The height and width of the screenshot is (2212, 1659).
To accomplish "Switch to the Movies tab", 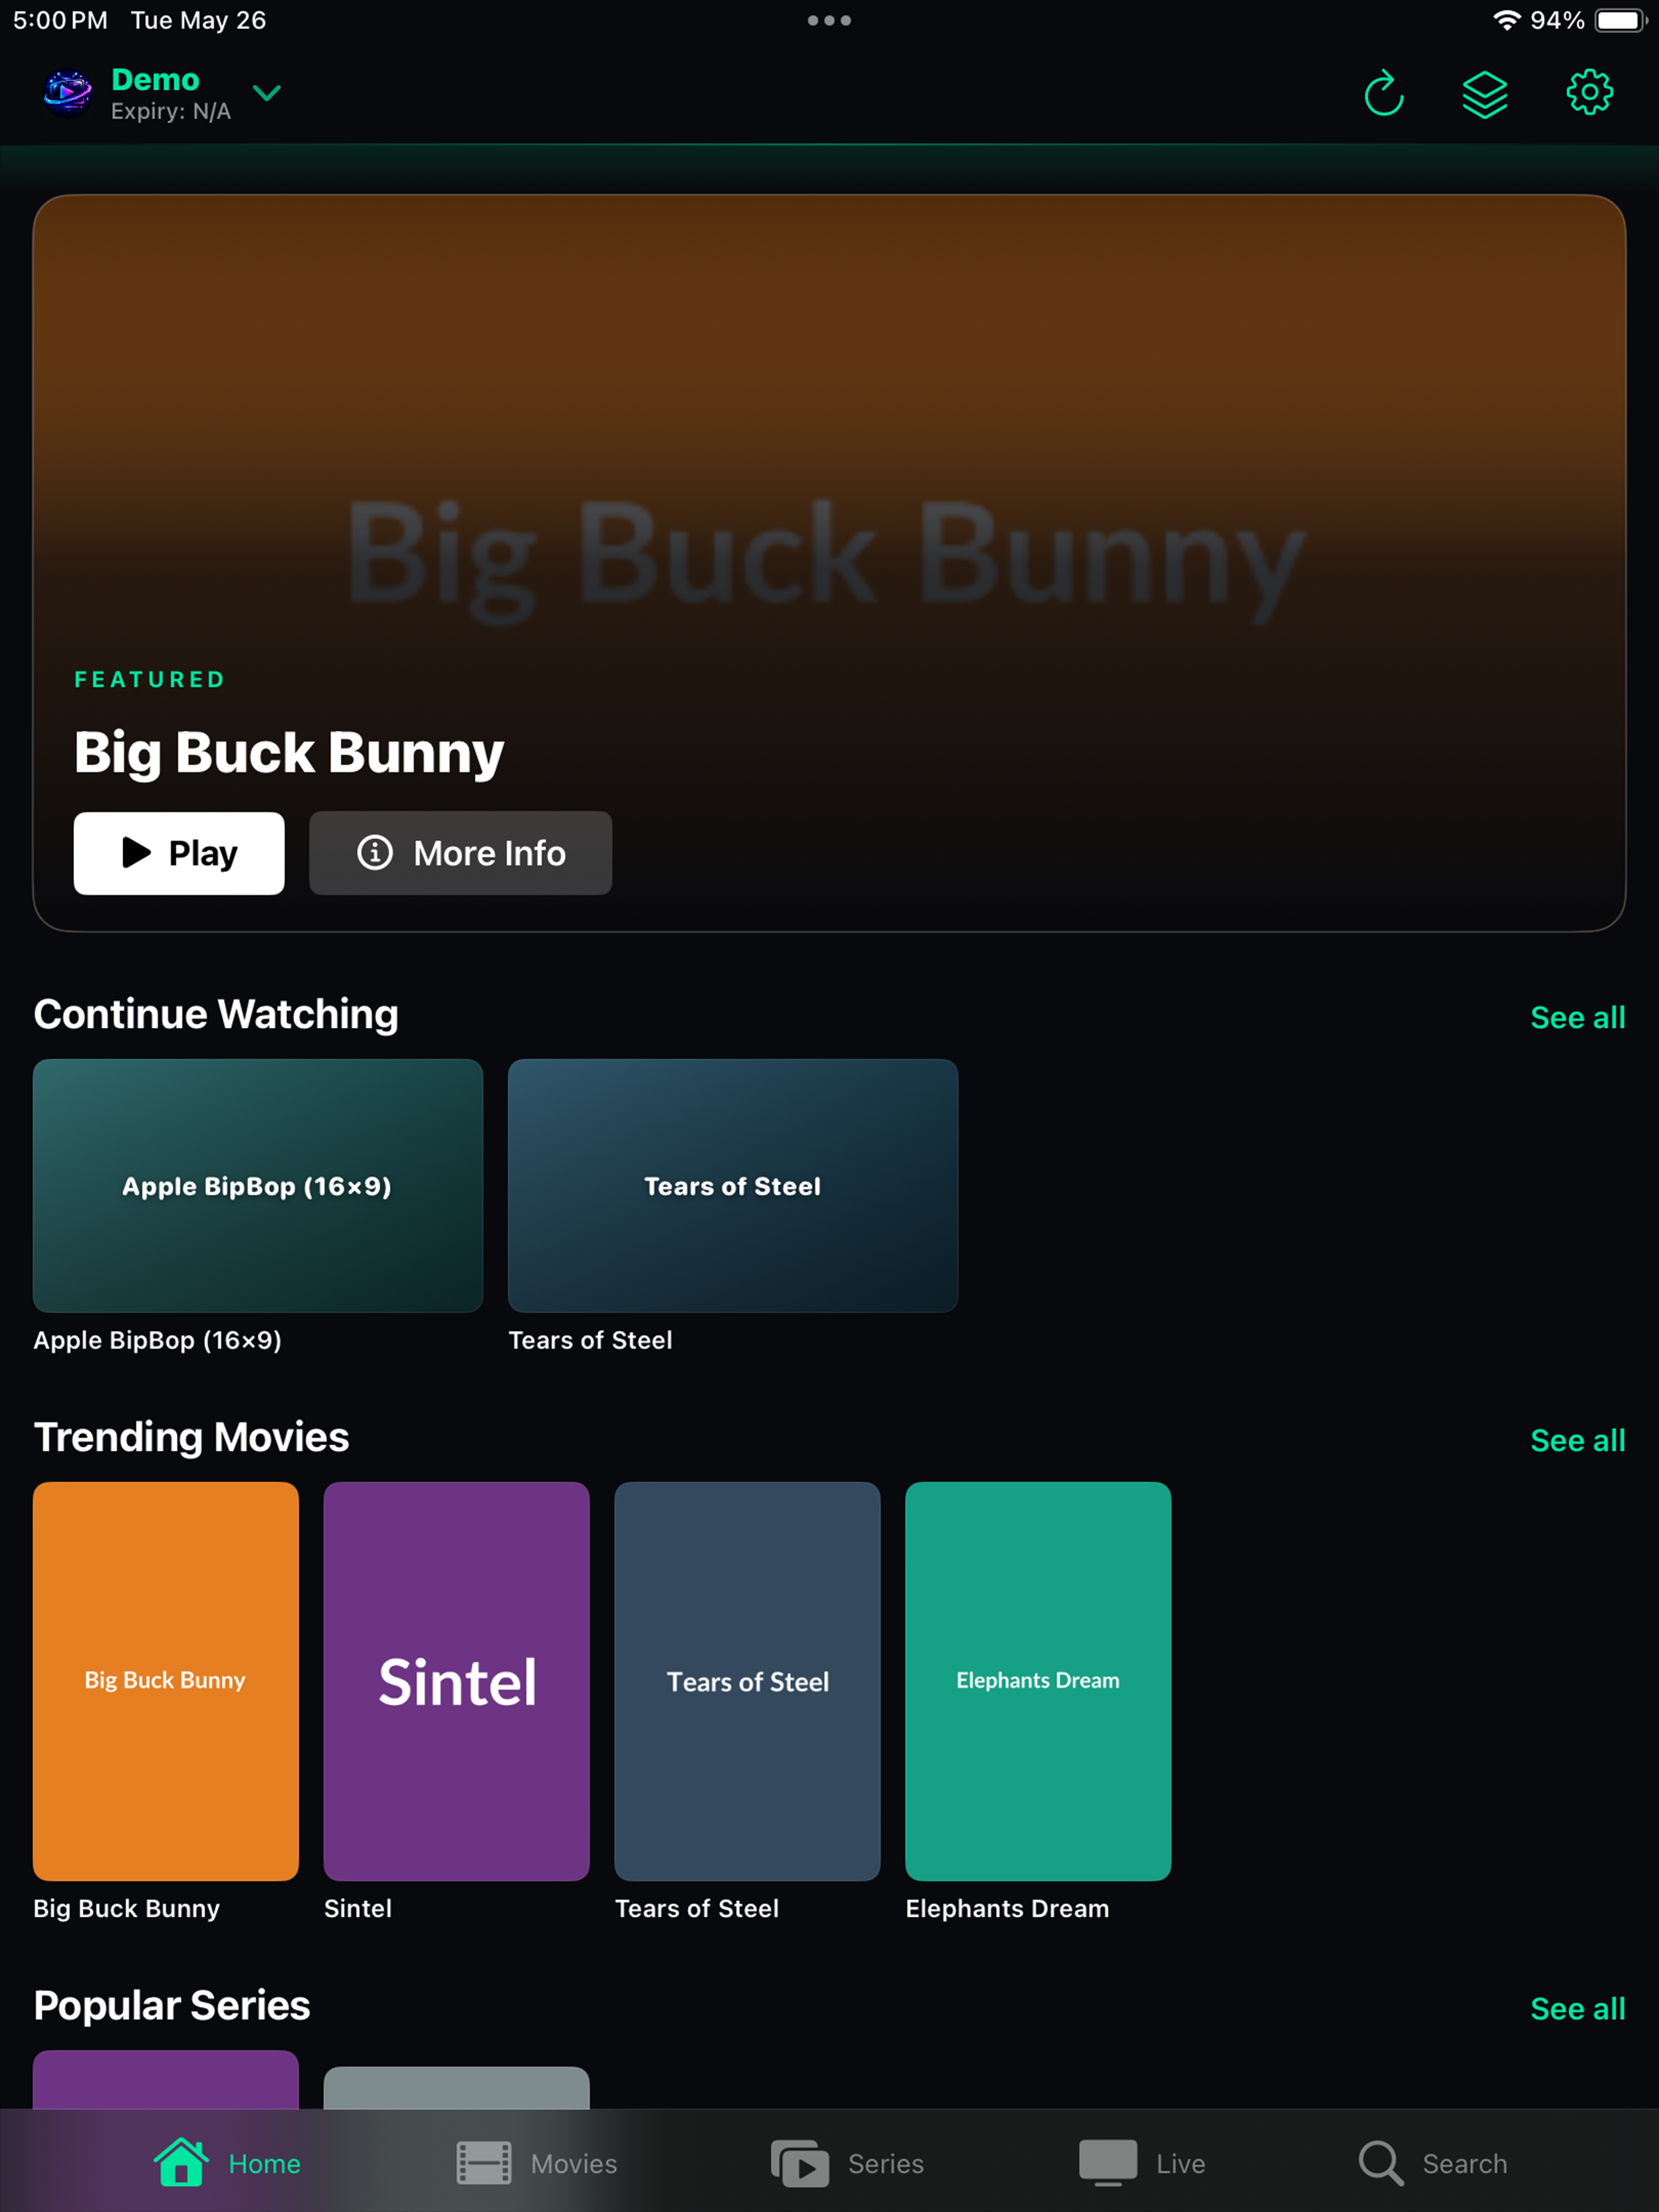I will coord(537,2163).
